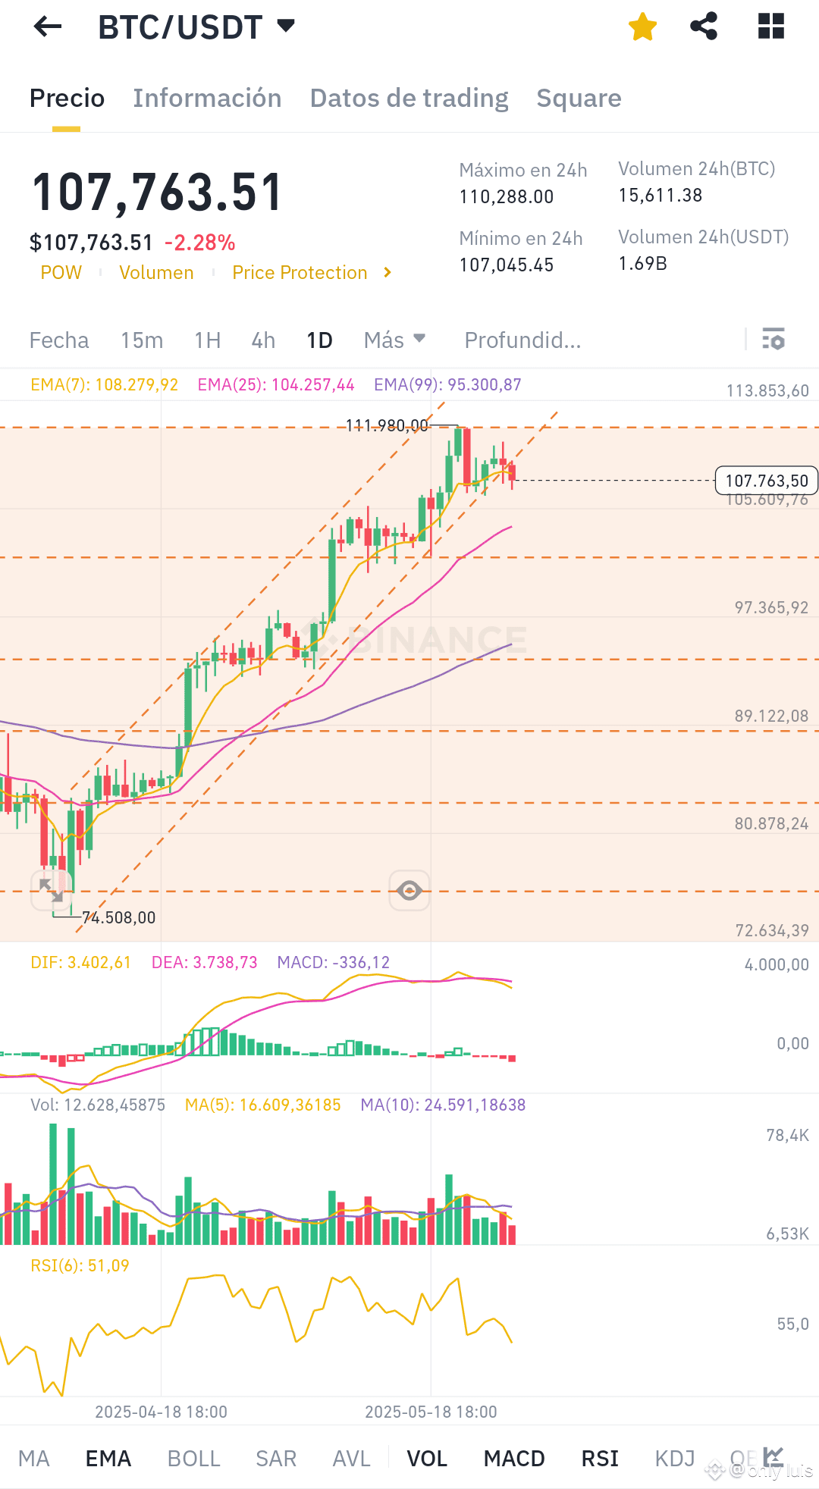Click the Mínimo en 24h value
Screen dimensions: 819x1489
(507, 265)
